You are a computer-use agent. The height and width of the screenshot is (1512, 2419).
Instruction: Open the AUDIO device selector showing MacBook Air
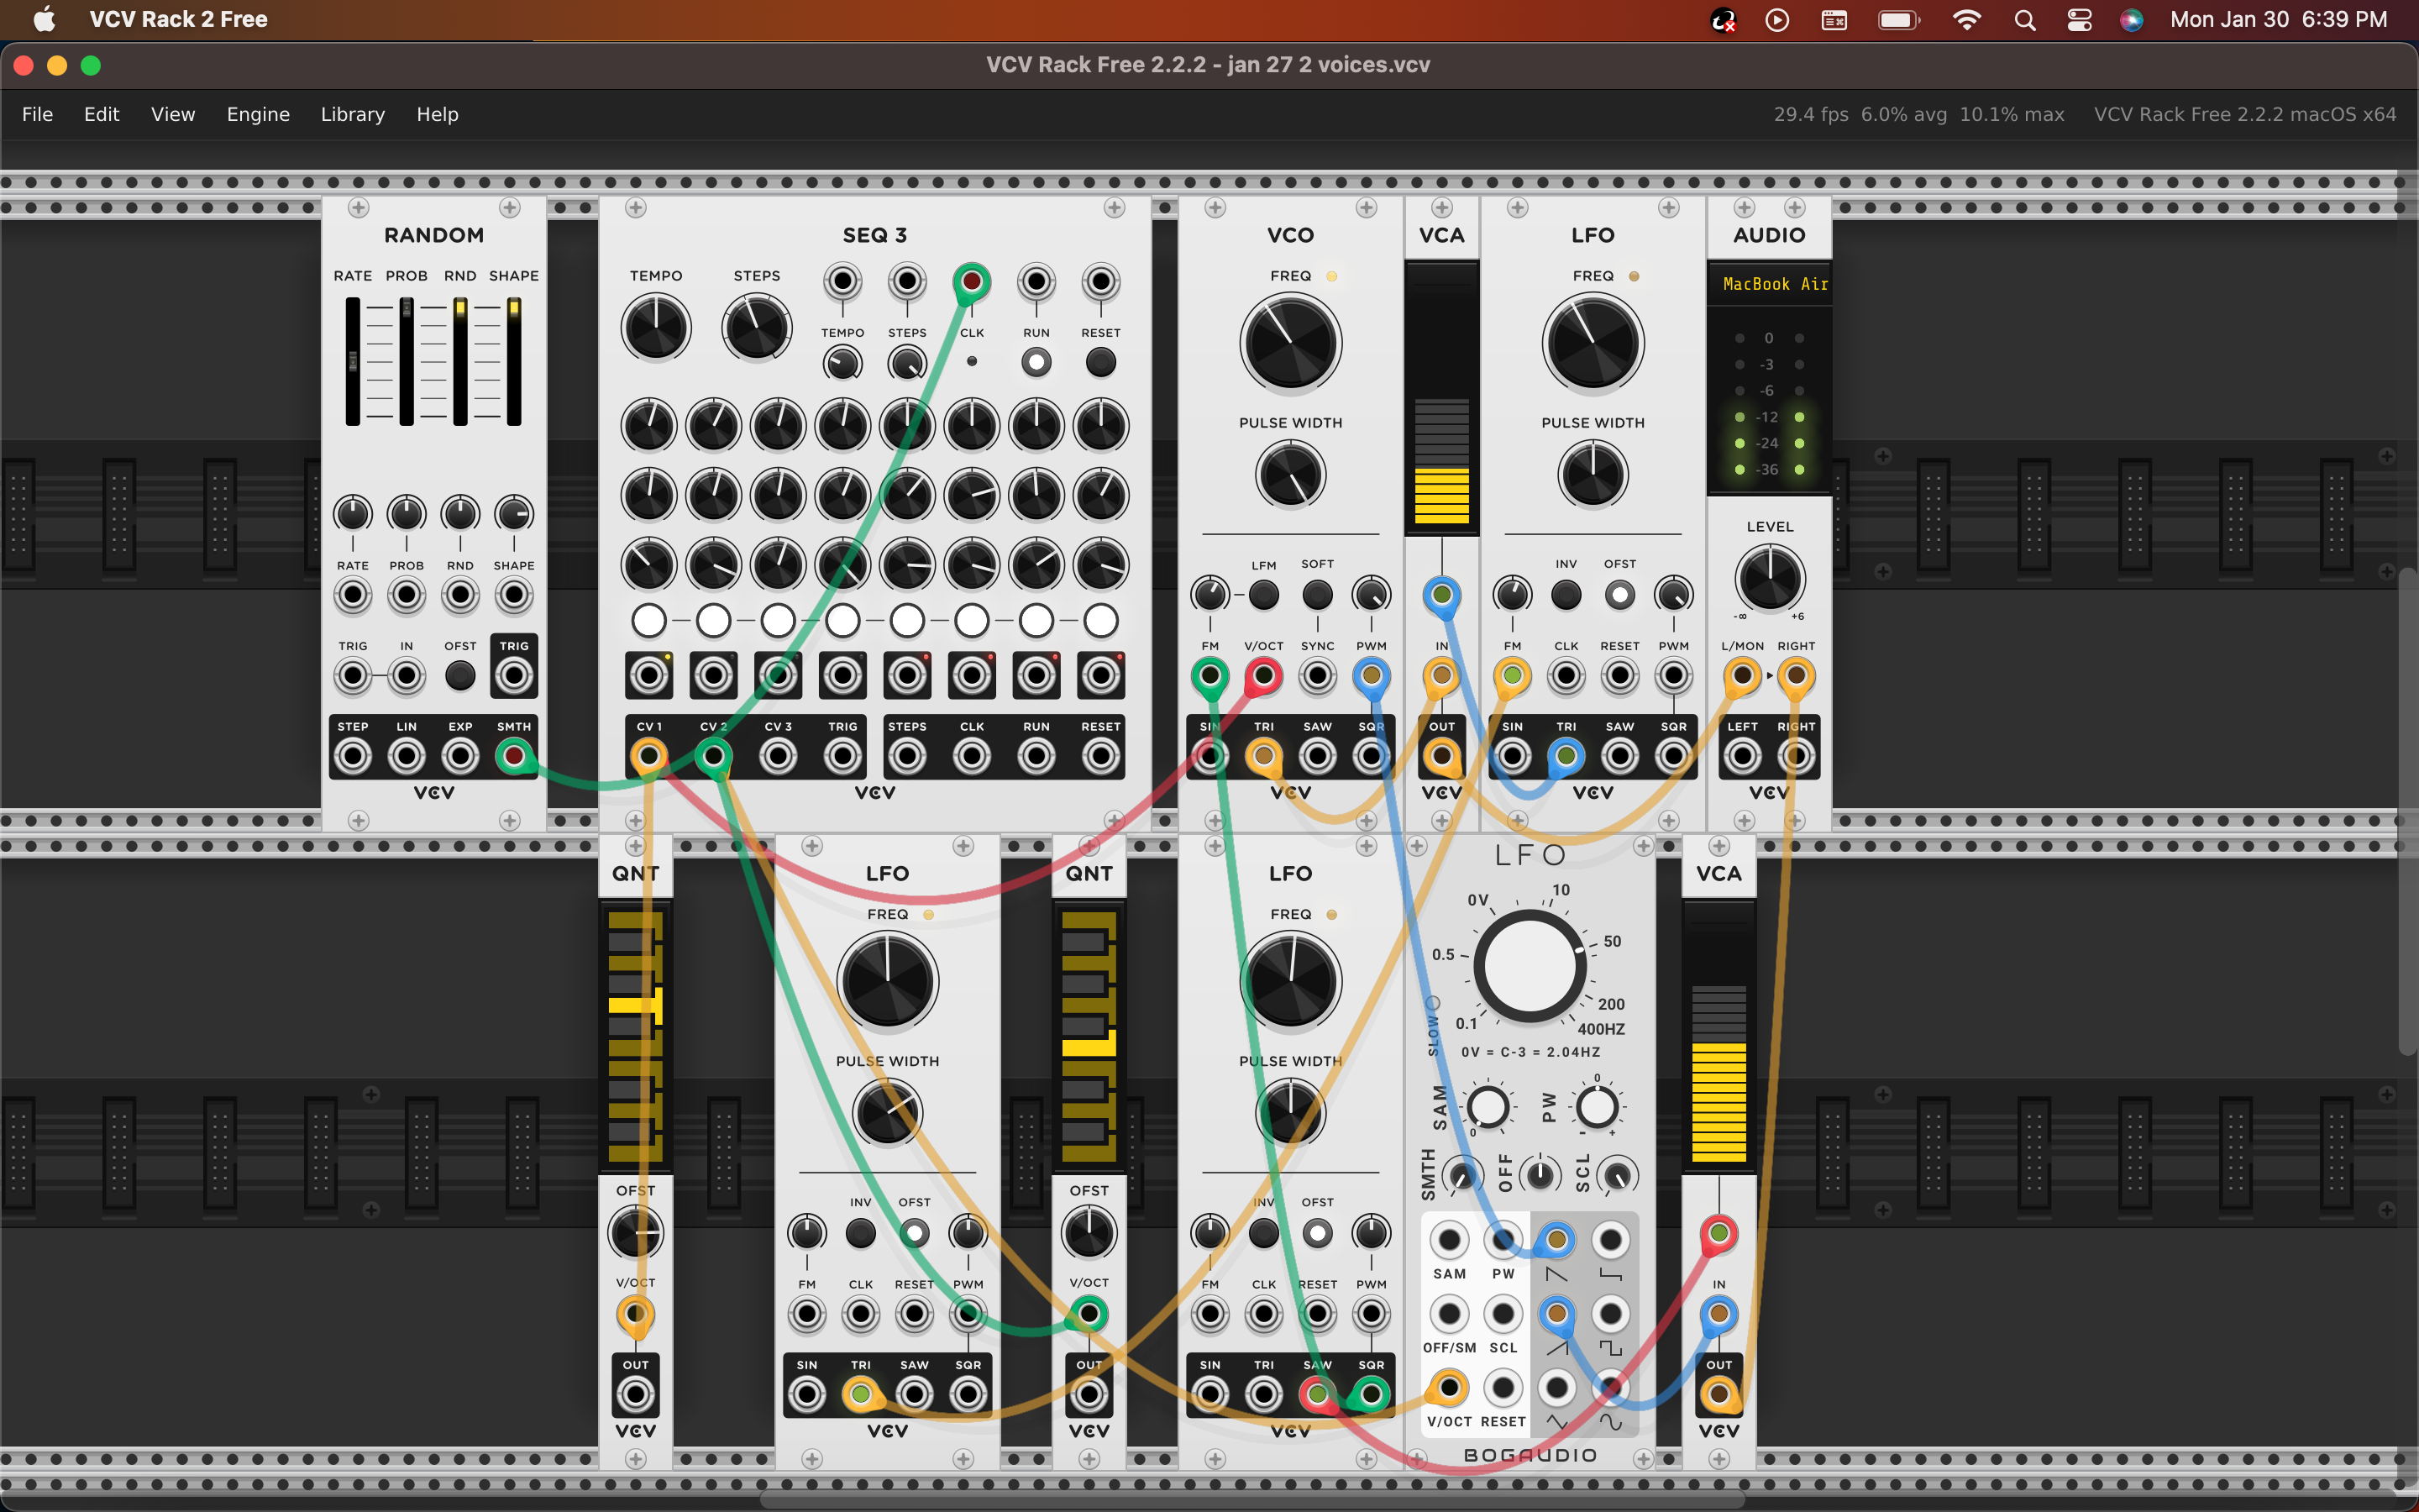(1769, 284)
